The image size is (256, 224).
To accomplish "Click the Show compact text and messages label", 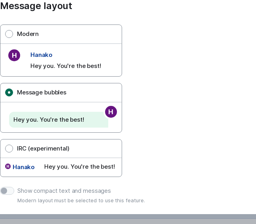I will pyautogui.click(x=64, y=191).
